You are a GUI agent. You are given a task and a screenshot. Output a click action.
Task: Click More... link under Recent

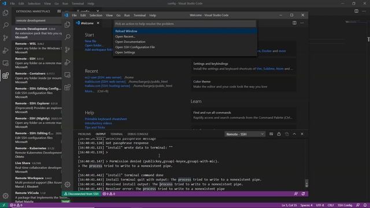(x=90, y=91)
